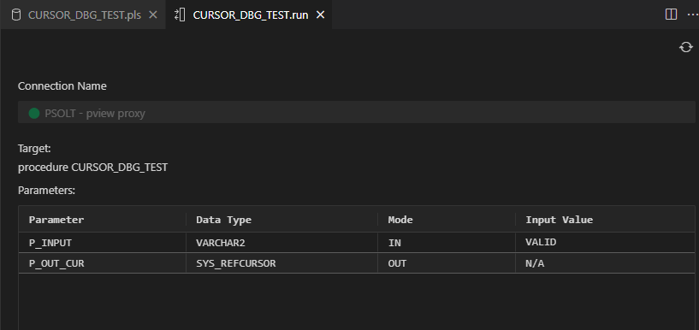This screenshot has height=330, width=699.
Task: Close the CURSOR_DBG_TEST.run tab
Action: click(x=320, y=15)
